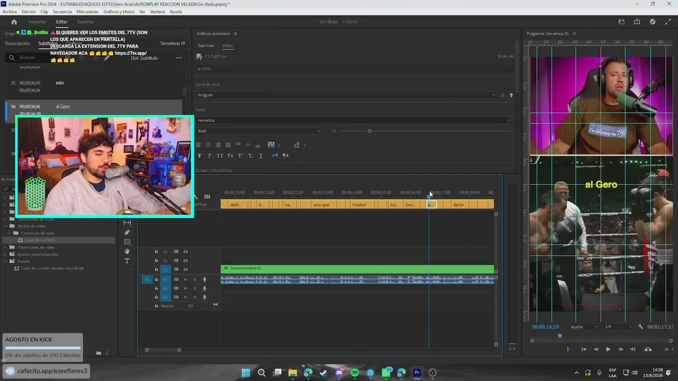Go to the Home screen icon
This screenshot has width=678, height=381.
[14, 22]
